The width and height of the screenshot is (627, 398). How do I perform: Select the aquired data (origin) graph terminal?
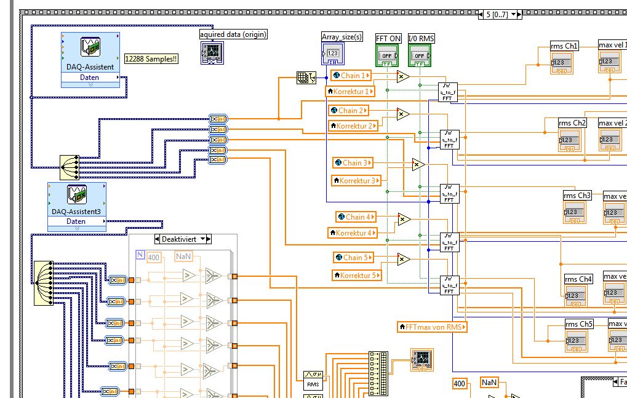212,53
